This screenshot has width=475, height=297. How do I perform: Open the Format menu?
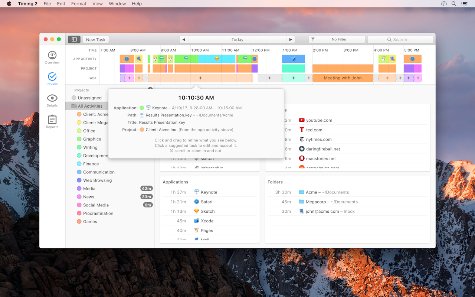78,4
